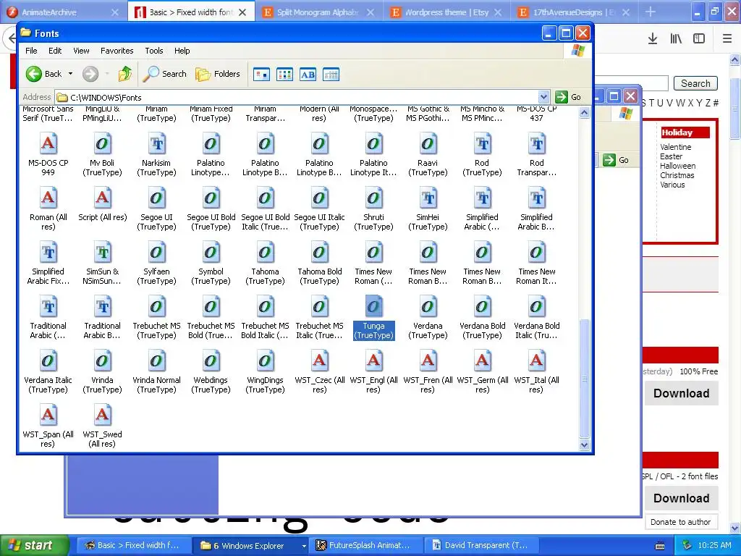Open the Back button history dropdown arrow

pos(70,74)
